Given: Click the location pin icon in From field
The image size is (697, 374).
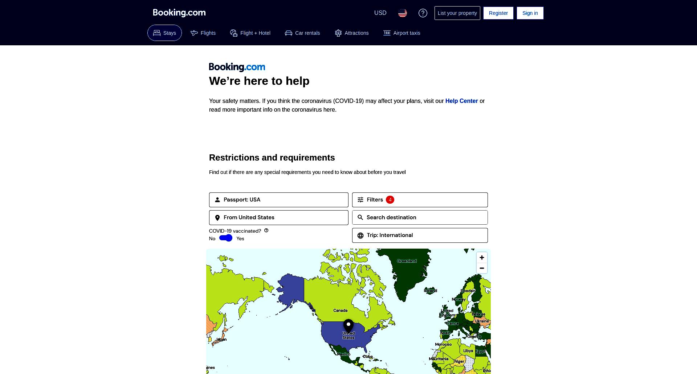Looking at the screenshot, I should click(x=217, y=218).
